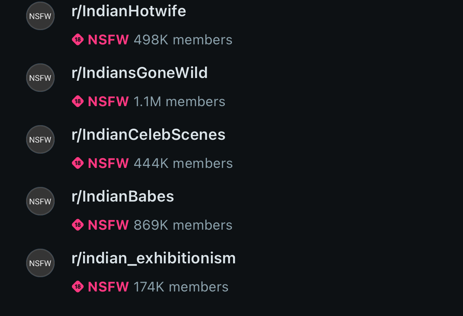
Task: Tap the avatar icon beside r/IndianBabes
Action: tap(40, 201)
